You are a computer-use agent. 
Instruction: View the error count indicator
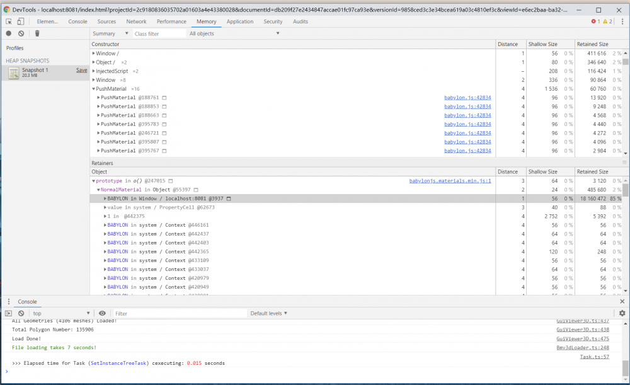coord(595,21)
